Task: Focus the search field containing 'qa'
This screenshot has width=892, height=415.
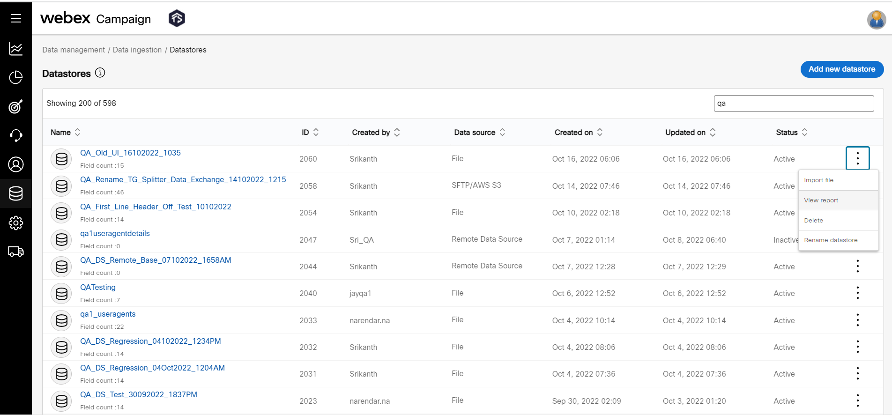Action: coord(794,104)
